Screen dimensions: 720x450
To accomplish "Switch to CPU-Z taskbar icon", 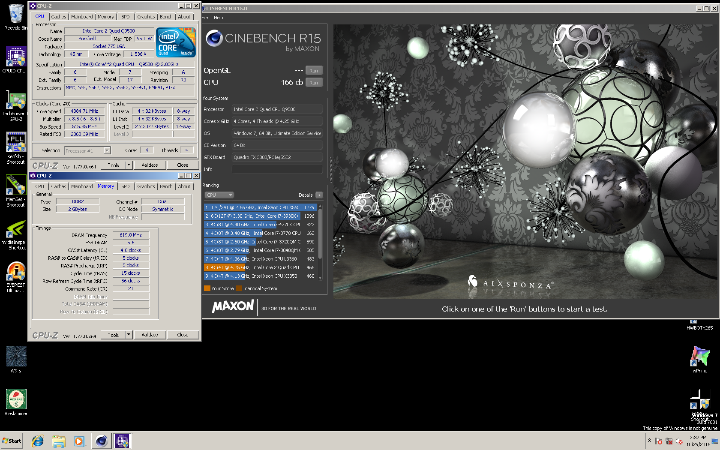I will point(122,441).
